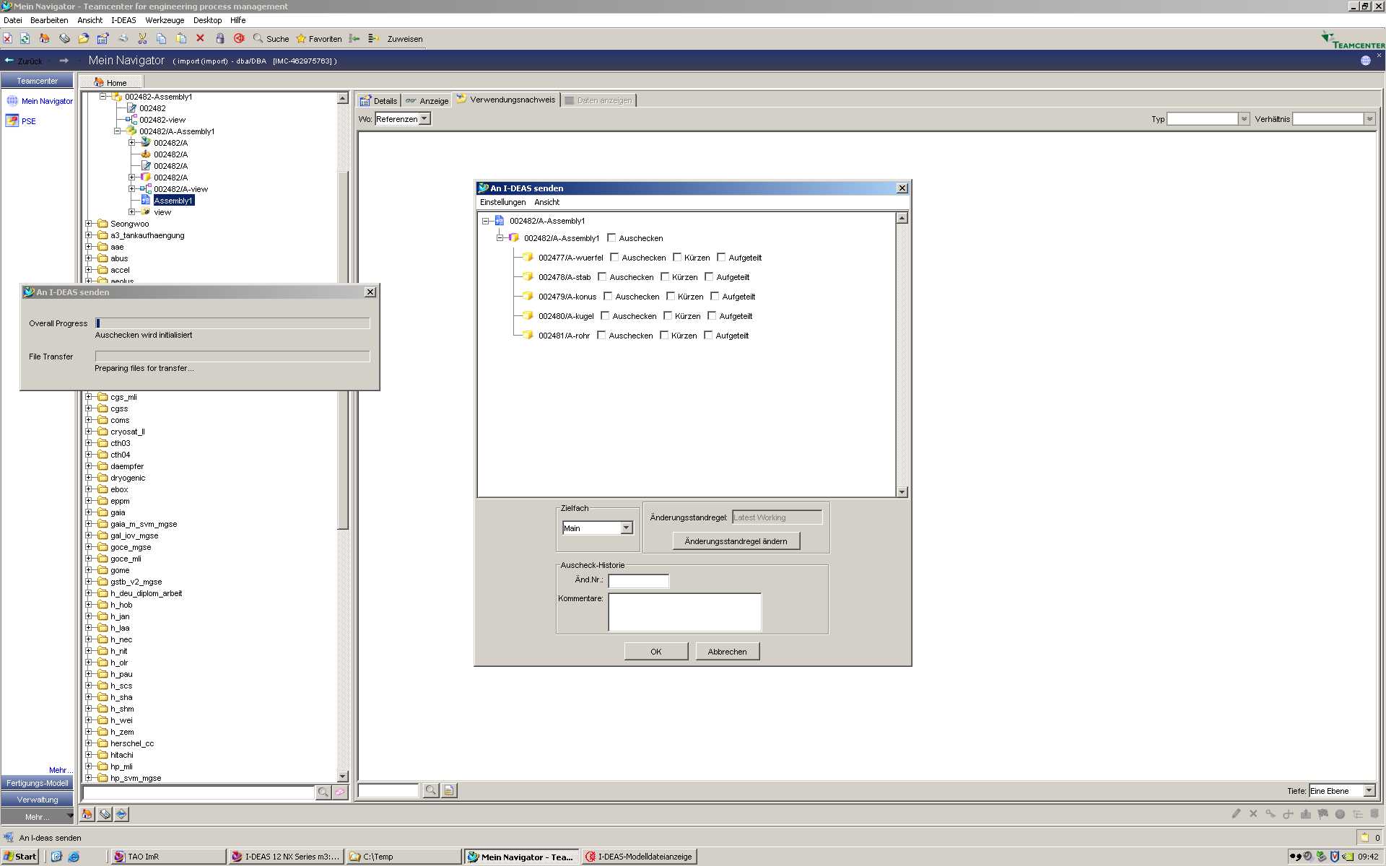This screenshot has height=866, width=1386.
Task: Click the Copy icon in the toolbar
Action: point(161,39)
